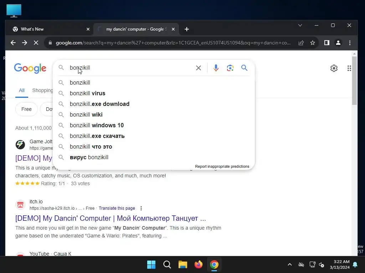Open Chrome three-dot menu
The width and height of the screenshot is (365, 273).
350,43
